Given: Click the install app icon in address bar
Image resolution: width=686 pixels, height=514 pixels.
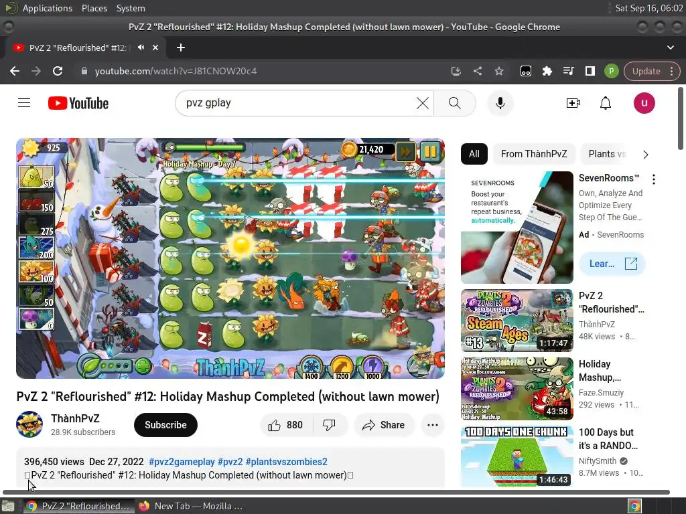Looking at the screenshot, I should tap(456, 71).
